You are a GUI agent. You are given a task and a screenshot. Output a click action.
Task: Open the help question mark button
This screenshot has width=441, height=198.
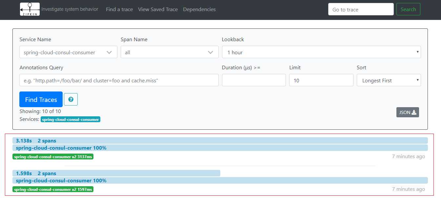click(71, 99)
